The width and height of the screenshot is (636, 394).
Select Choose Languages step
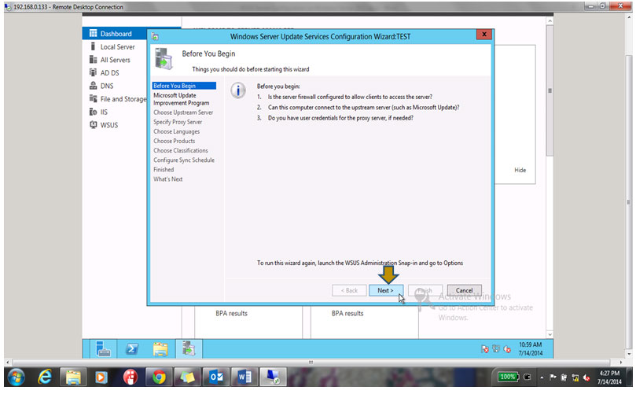(x=176, y=131)
